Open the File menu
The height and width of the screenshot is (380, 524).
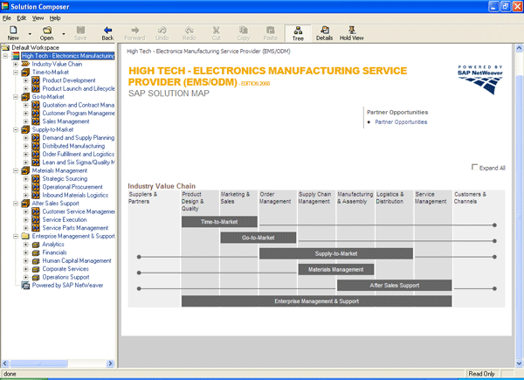[x=7, y=17]
